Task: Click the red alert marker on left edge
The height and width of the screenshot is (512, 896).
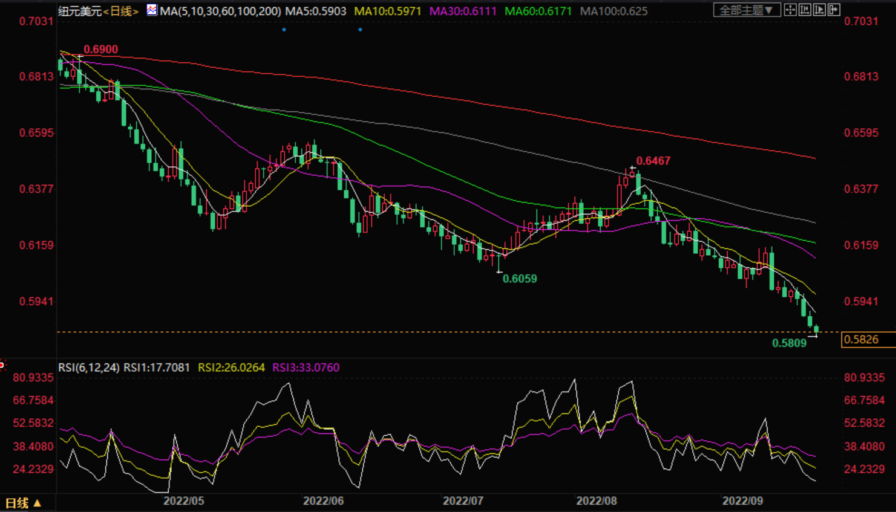Action: click(2, 365)
